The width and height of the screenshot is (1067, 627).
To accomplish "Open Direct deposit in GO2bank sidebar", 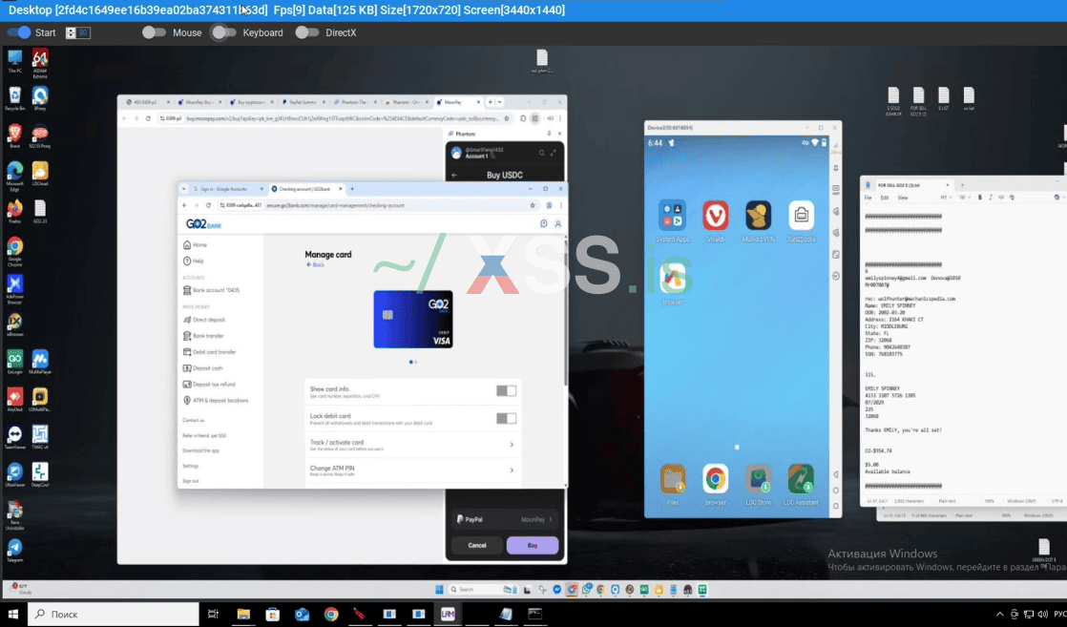I will [203, 320].
